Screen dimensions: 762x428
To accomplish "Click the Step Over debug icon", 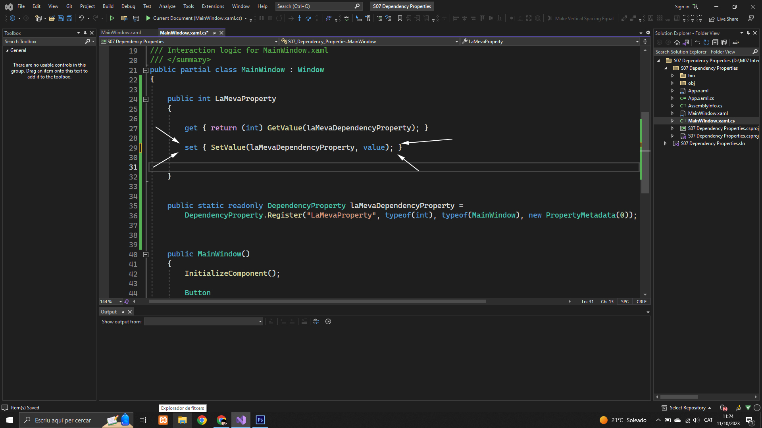I will click(x=308, y=18).
